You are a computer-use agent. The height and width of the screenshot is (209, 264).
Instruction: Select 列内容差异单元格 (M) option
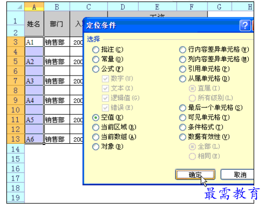(x=183, y=59)
